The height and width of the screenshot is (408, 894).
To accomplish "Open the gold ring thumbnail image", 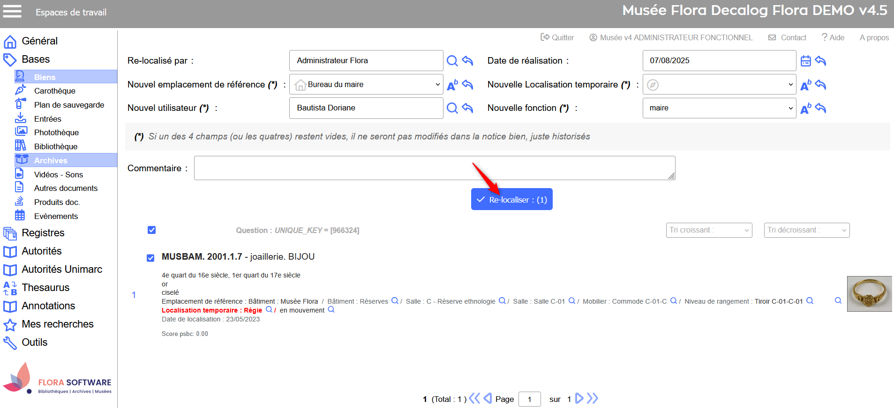I will pos(869,294).
